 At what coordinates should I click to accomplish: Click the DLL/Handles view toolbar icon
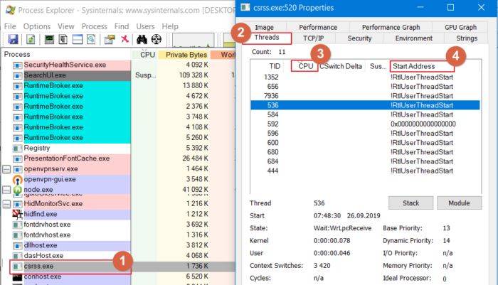click(91, 39)
